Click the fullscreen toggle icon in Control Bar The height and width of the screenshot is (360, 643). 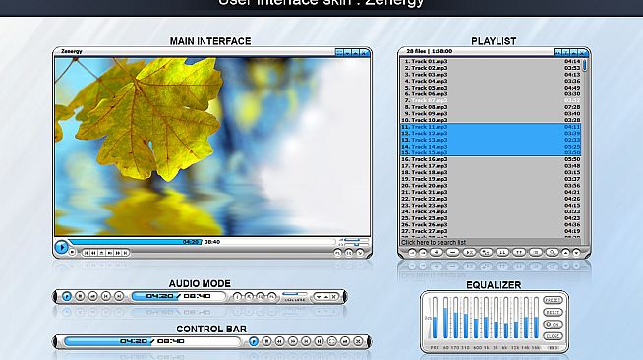point(332,341)
